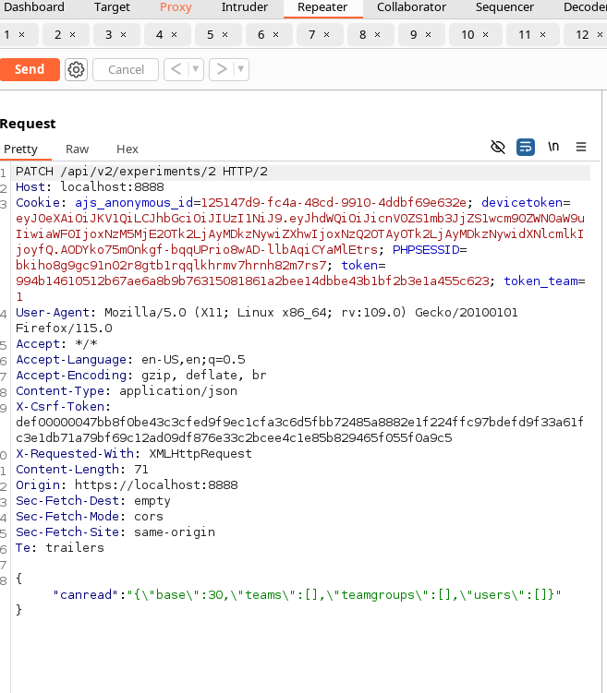Open the Sequencer tab

coord(504,7)
